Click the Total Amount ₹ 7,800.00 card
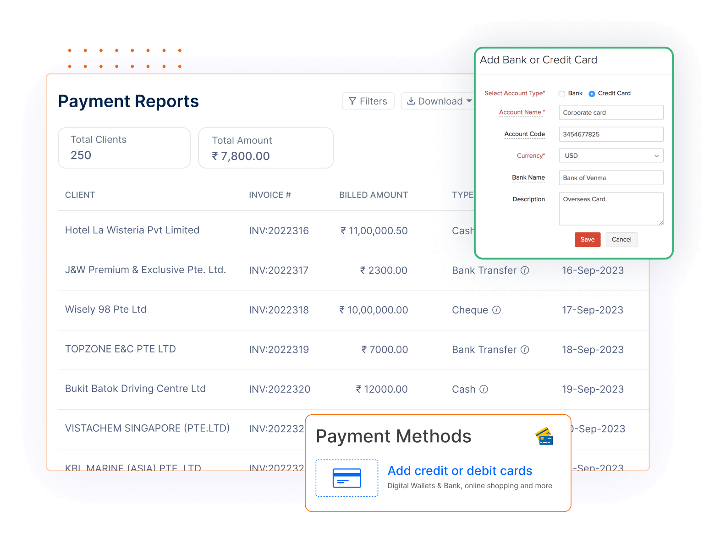Screen dimensions: 720x539 click(x=266, y=148)
